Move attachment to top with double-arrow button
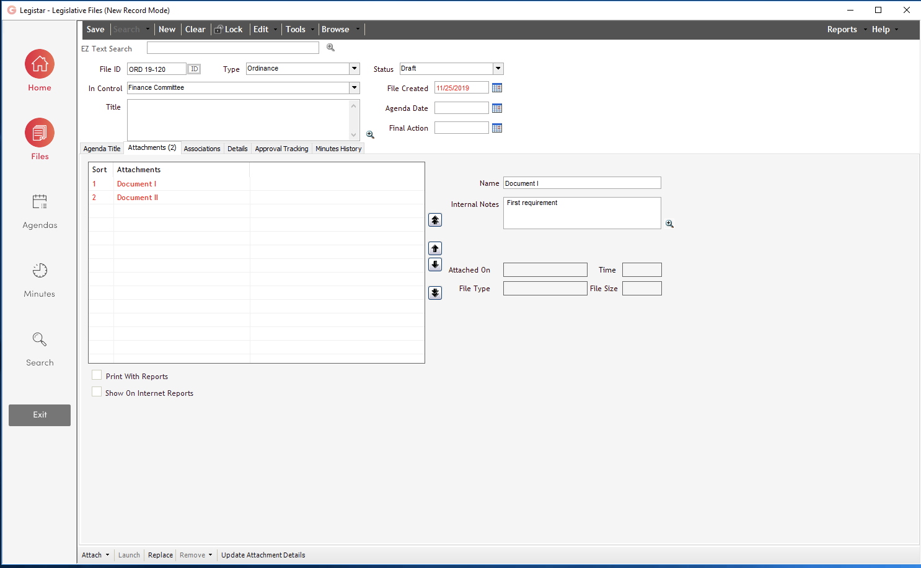 434,219
